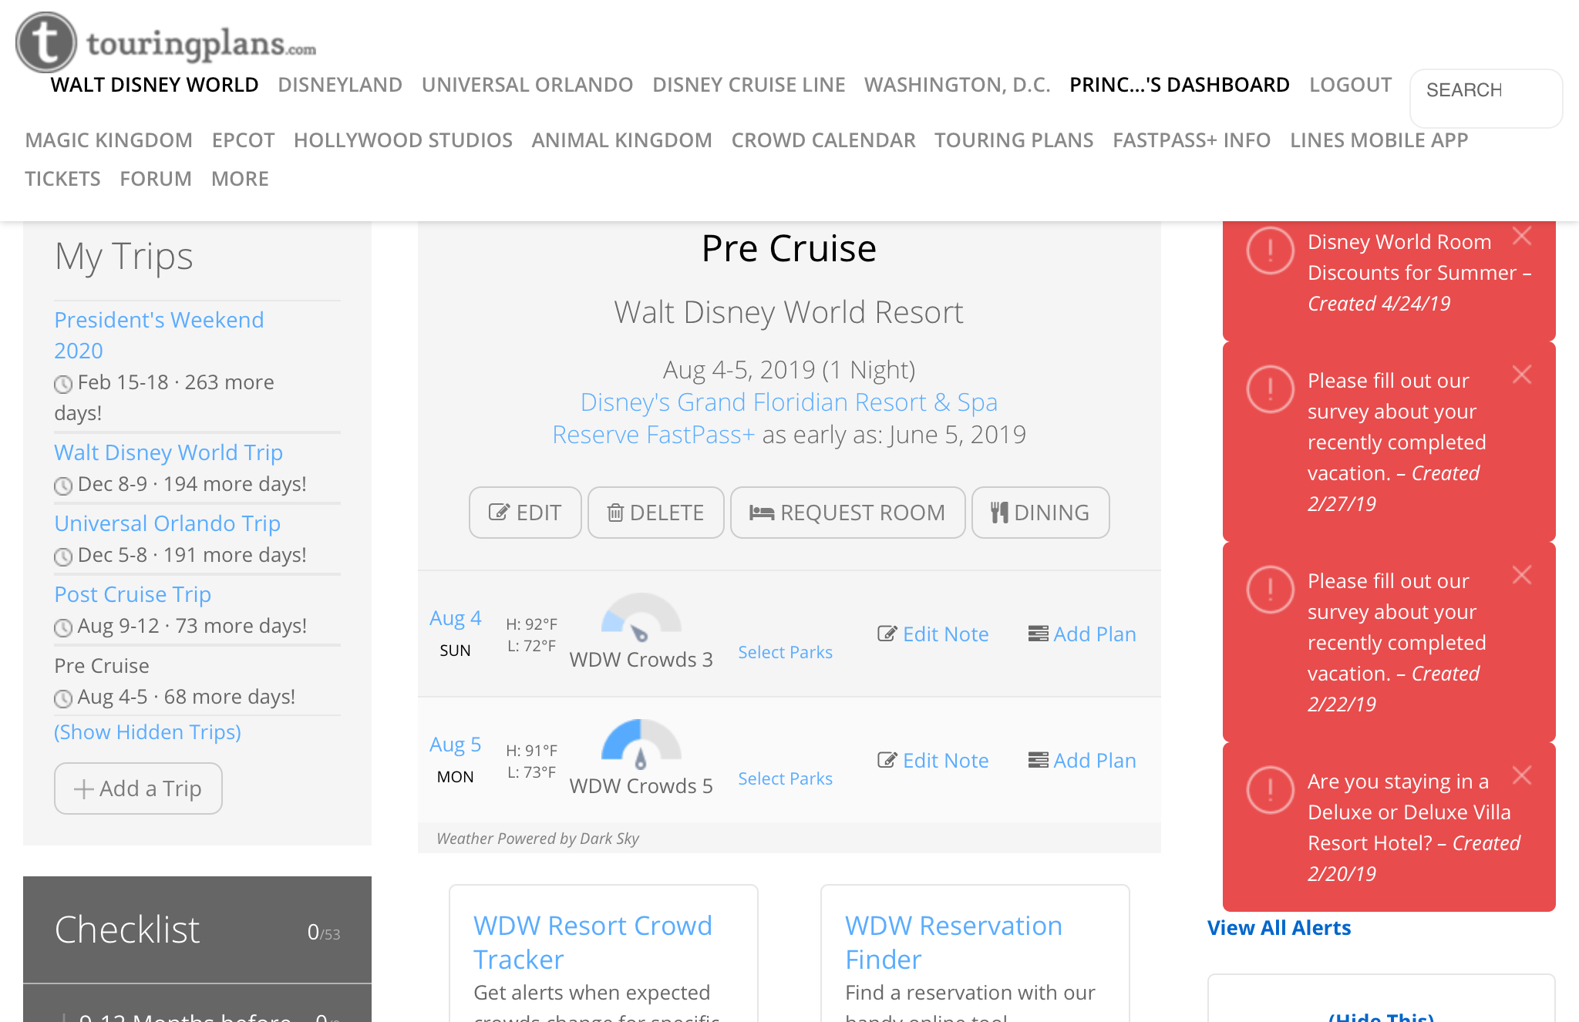Open WDW Reservation Finder

coord(954,943)
